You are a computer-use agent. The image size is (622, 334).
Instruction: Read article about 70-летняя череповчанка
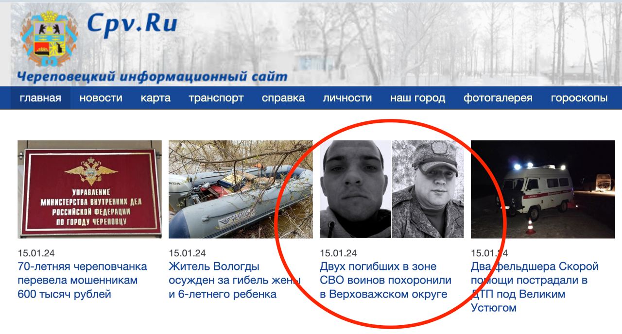[x=82, y=280]
